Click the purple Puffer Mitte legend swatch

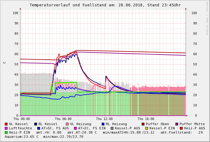[177, 124]
